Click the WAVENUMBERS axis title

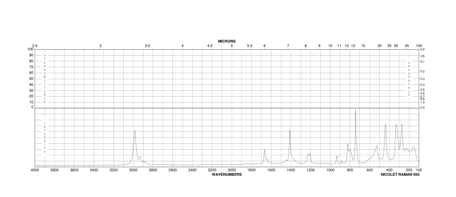point(227,174)
